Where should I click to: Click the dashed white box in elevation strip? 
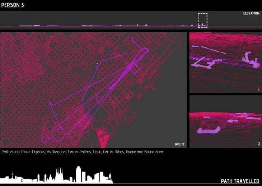pyautogui.click(x=202, y=20)
